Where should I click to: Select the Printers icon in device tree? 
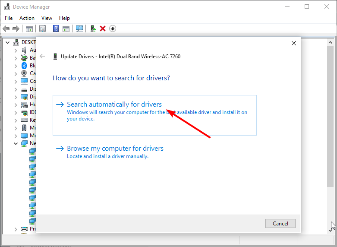click(24, 229)
